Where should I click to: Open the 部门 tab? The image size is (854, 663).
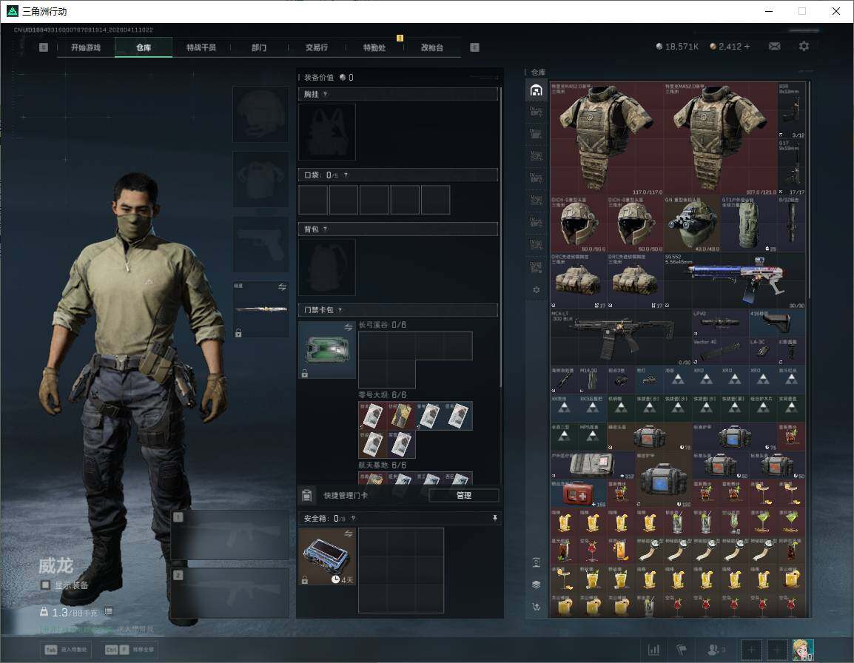(x=259, y=47)
